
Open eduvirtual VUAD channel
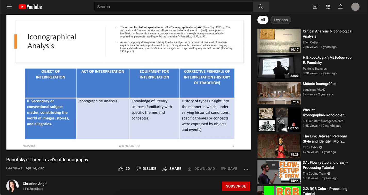point(314,90)
